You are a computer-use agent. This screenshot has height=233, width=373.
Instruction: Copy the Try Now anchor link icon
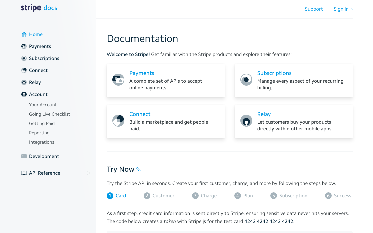[x=139, y=169]
